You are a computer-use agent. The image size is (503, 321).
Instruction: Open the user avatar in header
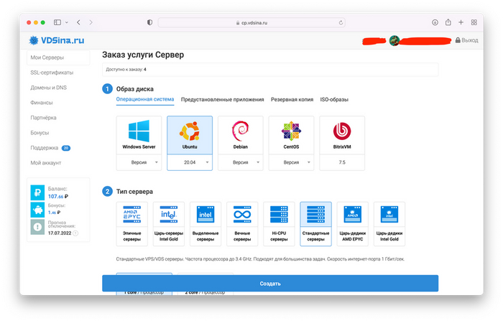(x=394, y=40)
